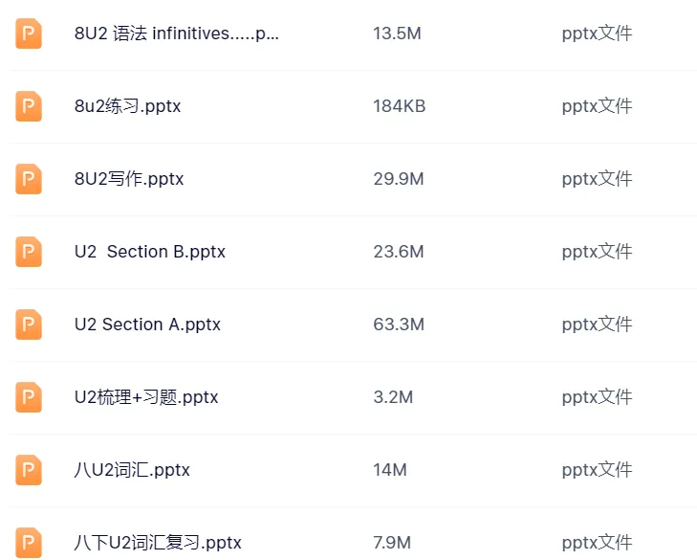
Task: Click the 184KB size of 8u2练习
Action: click(400, 106)
